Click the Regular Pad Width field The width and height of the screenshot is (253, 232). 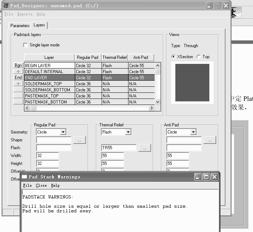(48, 156)
